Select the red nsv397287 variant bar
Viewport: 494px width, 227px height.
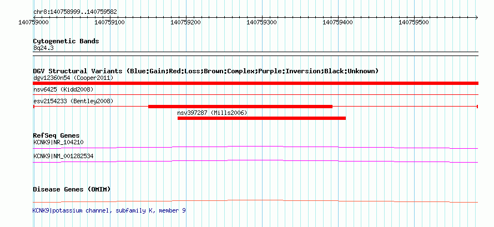pos(262,118)
